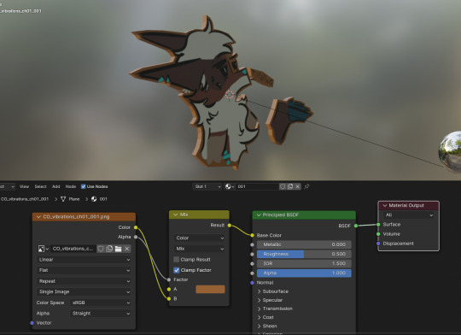Image resolution: width=461 pixels, height=335 pixels.
Task: Click the material browse sphere icon
Action: (x=230, y=186)
